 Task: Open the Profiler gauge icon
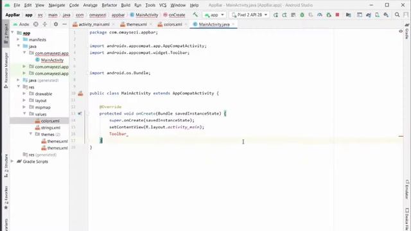(320, 15)
